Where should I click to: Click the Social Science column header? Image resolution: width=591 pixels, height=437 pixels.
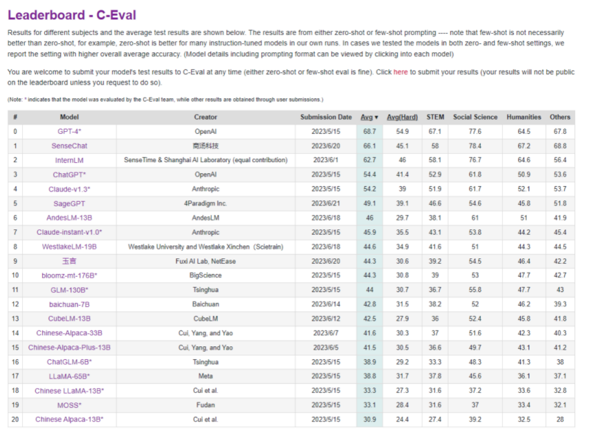[x=475, y=117]
